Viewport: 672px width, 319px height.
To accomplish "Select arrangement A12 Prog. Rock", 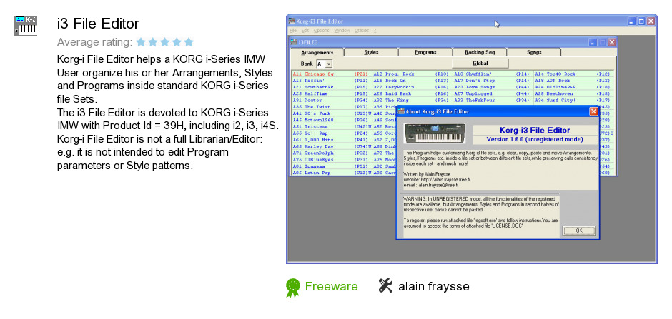I will pyautogui.click(x=412, y=74).
